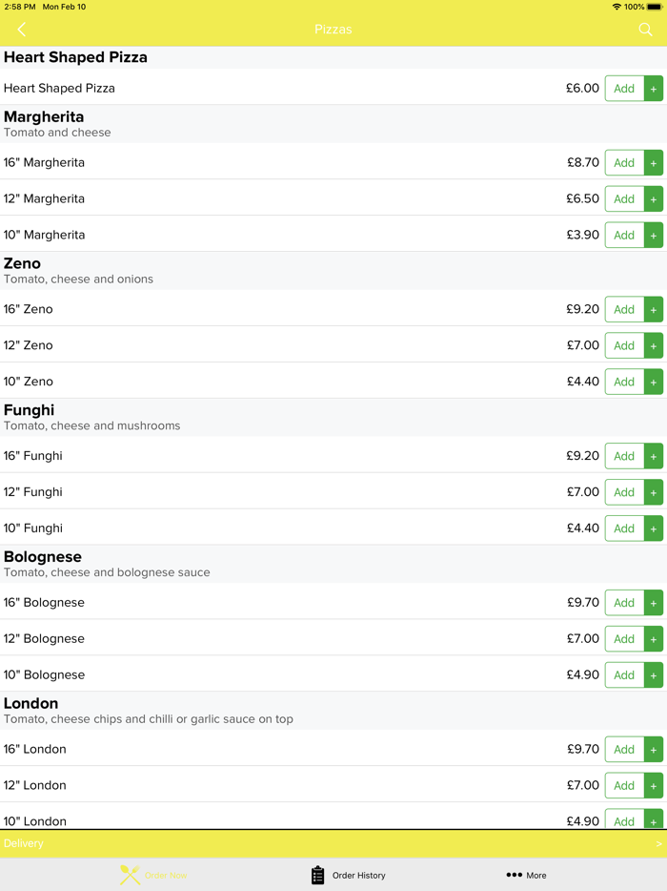Add 16" Zeno to the order
667x891 pixels.
634,309
